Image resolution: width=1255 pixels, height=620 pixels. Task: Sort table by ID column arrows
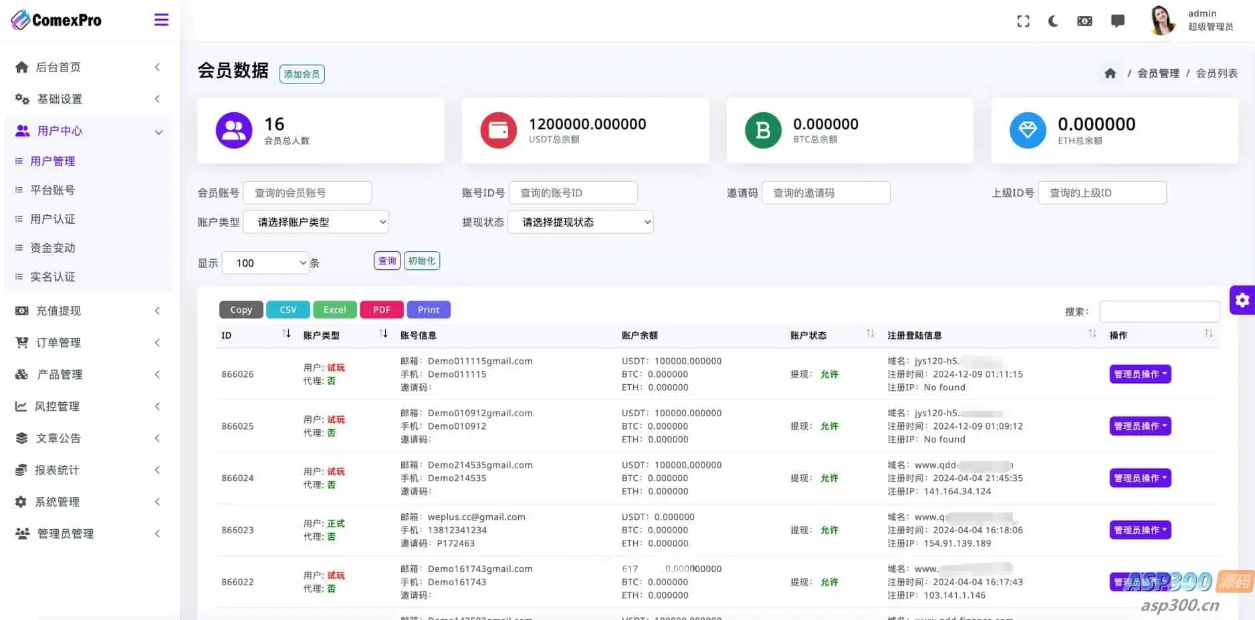pyautogui.click(x=286, y=333)
